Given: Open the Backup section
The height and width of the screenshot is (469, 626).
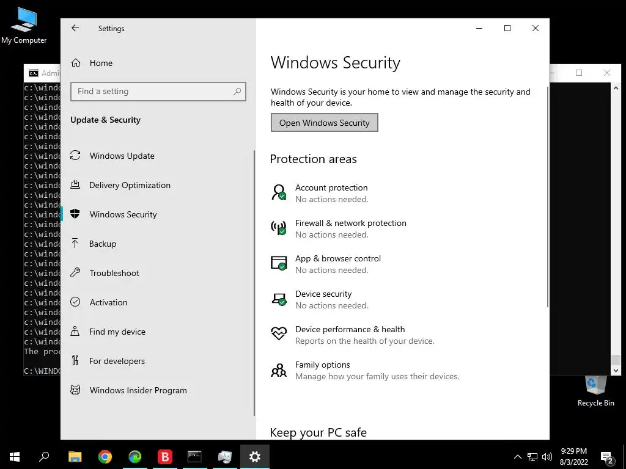Looking at the screenshot, I should click(158, 244).
